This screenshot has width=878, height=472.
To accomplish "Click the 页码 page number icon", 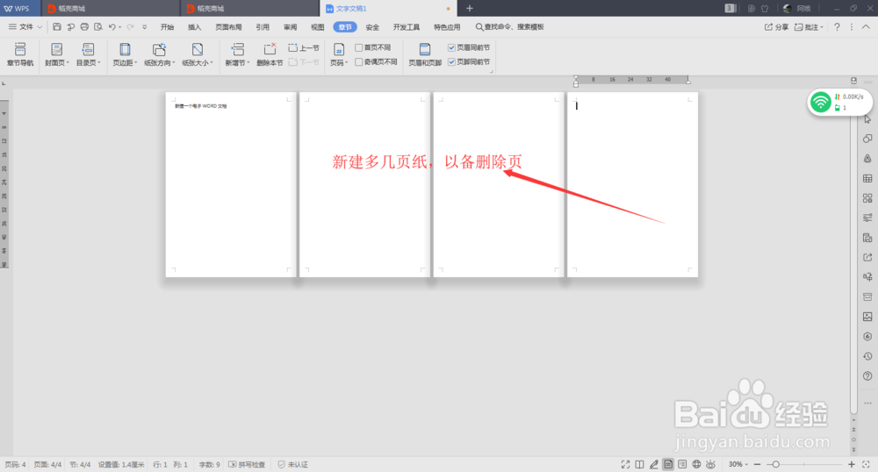I will tap(338, 50).
